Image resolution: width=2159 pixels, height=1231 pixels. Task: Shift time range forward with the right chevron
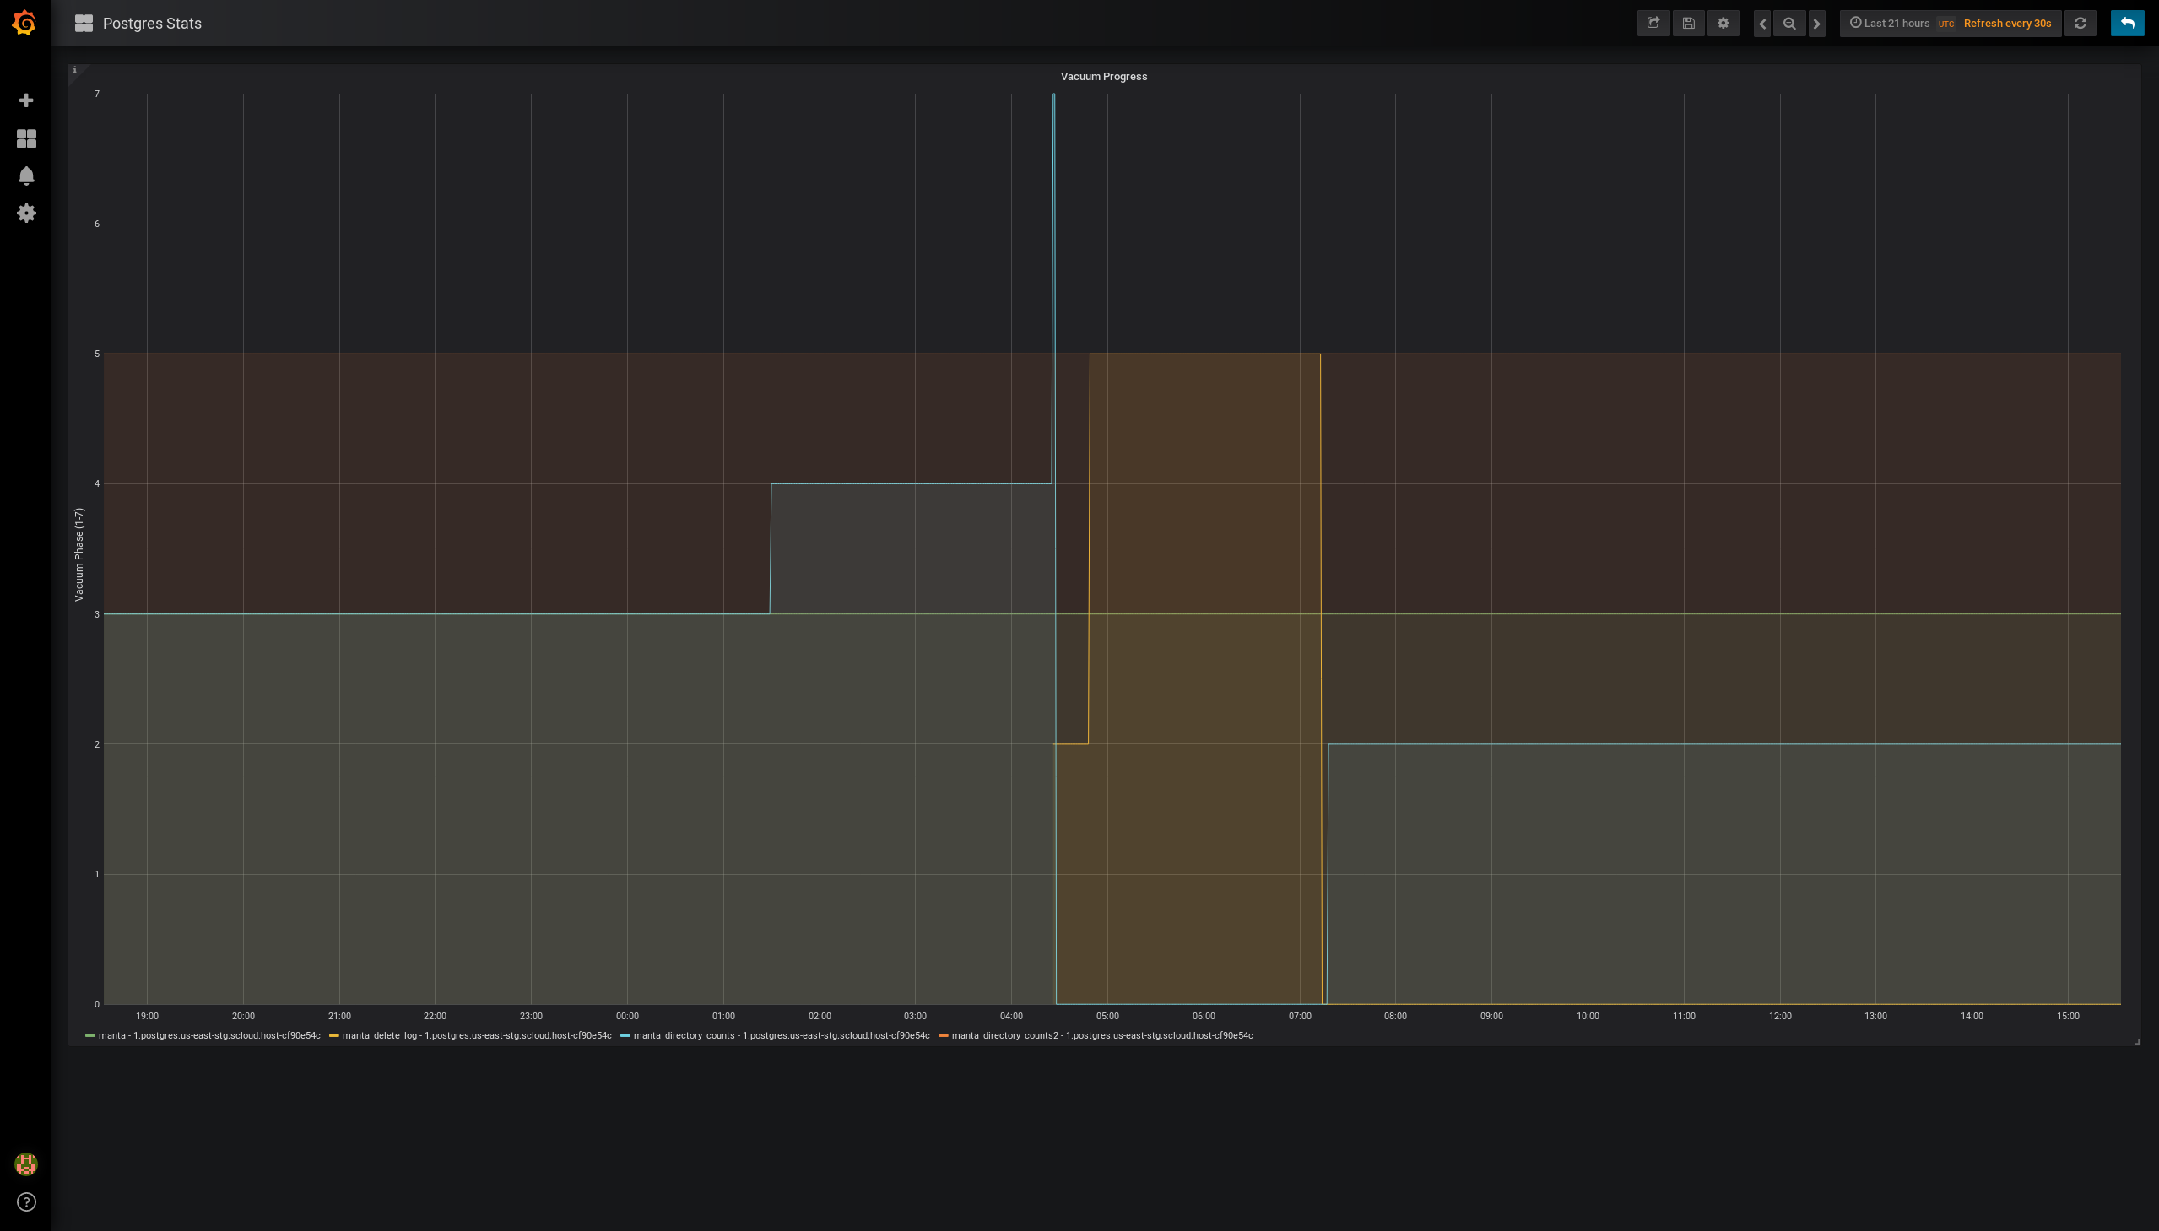click(1816, 23)
